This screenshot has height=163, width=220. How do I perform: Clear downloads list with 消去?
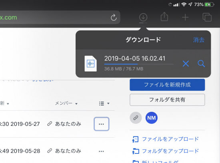[199, 40]
